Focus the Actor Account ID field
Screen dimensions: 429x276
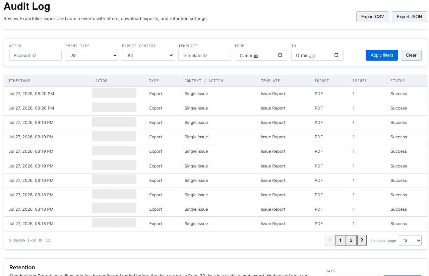(x=36, y=55)
